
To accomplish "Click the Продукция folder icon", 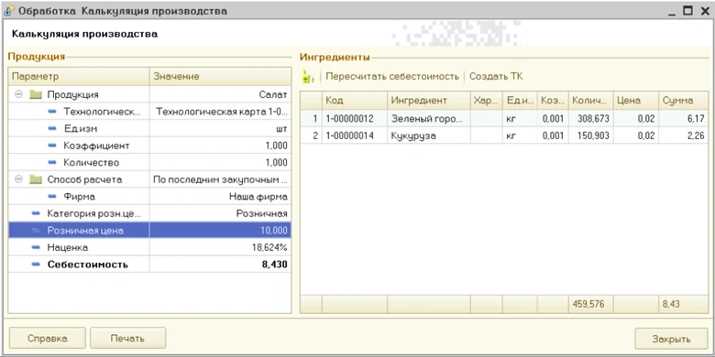I will pyautogui.click(x=36, y=94).
